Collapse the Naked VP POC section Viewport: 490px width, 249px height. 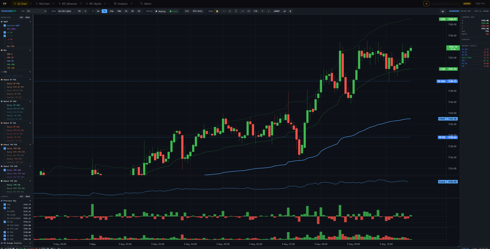pyautogui.click(x=30, y=80)
